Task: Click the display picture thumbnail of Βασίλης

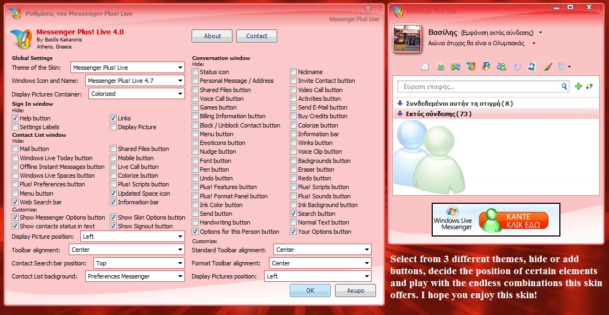Action: coord(408,39)
